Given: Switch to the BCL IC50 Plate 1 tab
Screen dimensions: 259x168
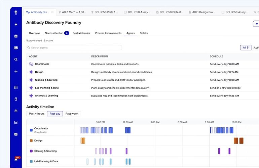Looking at the screenshot, I should point(105,12).
